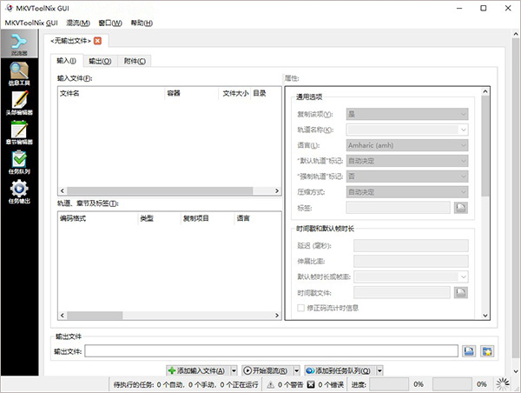Click the save icon beside output file field

(x=468, y=351)
